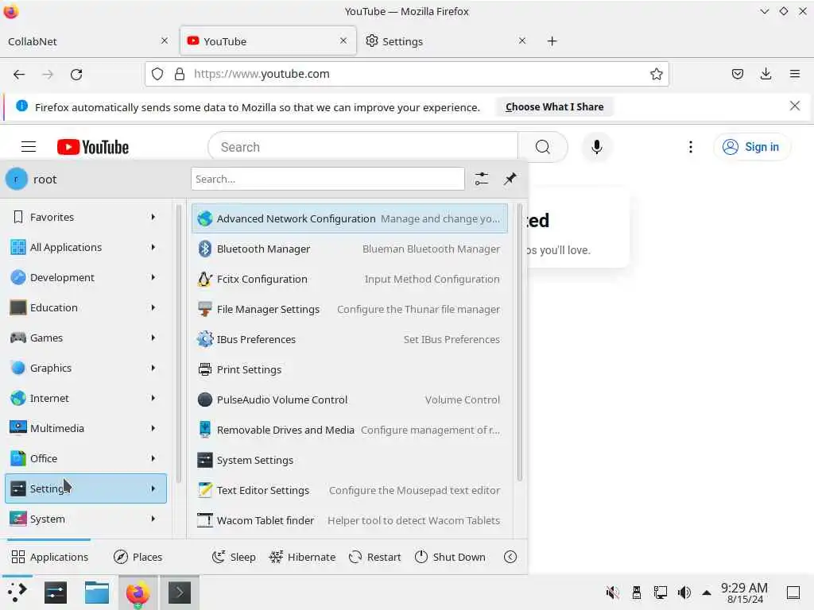
Task: Show more session actions arrow
Action: point(510,557)
